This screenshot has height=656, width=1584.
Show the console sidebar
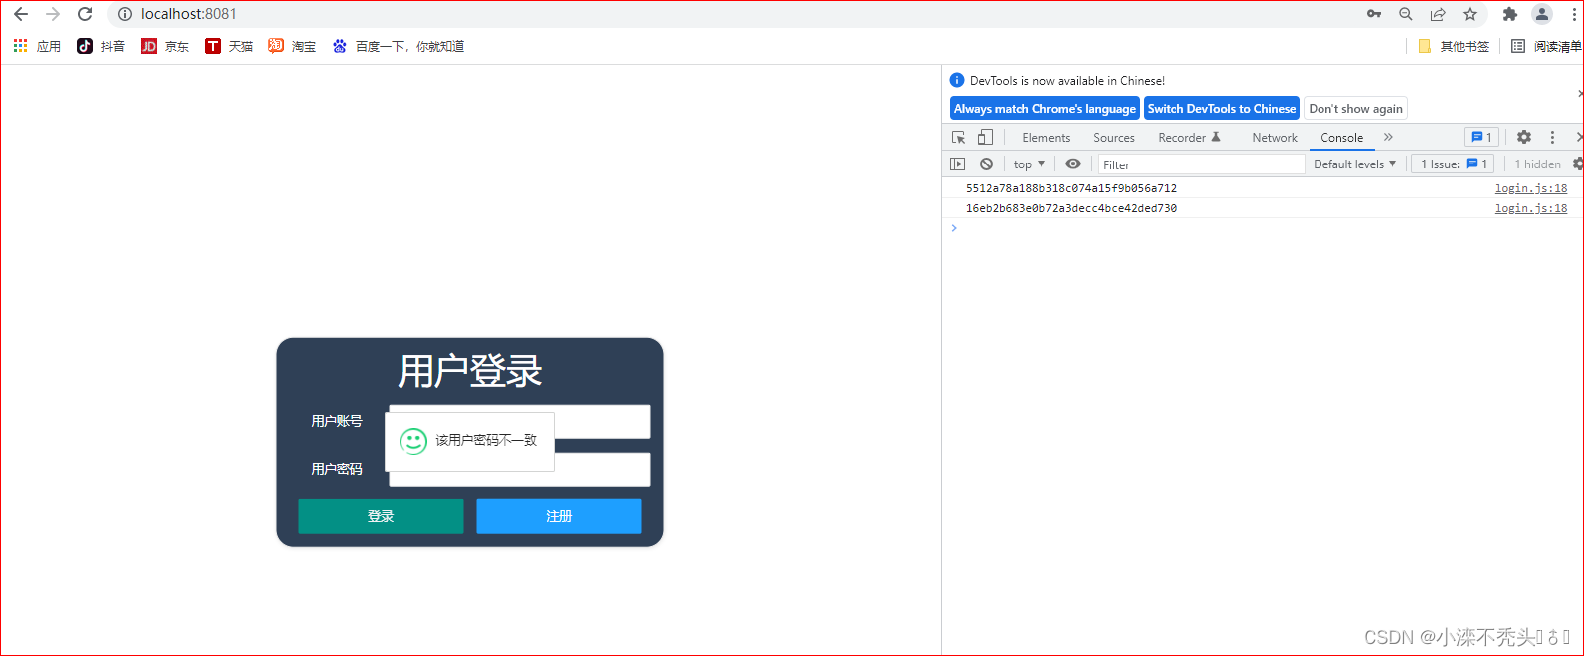[x=958, y=164]
